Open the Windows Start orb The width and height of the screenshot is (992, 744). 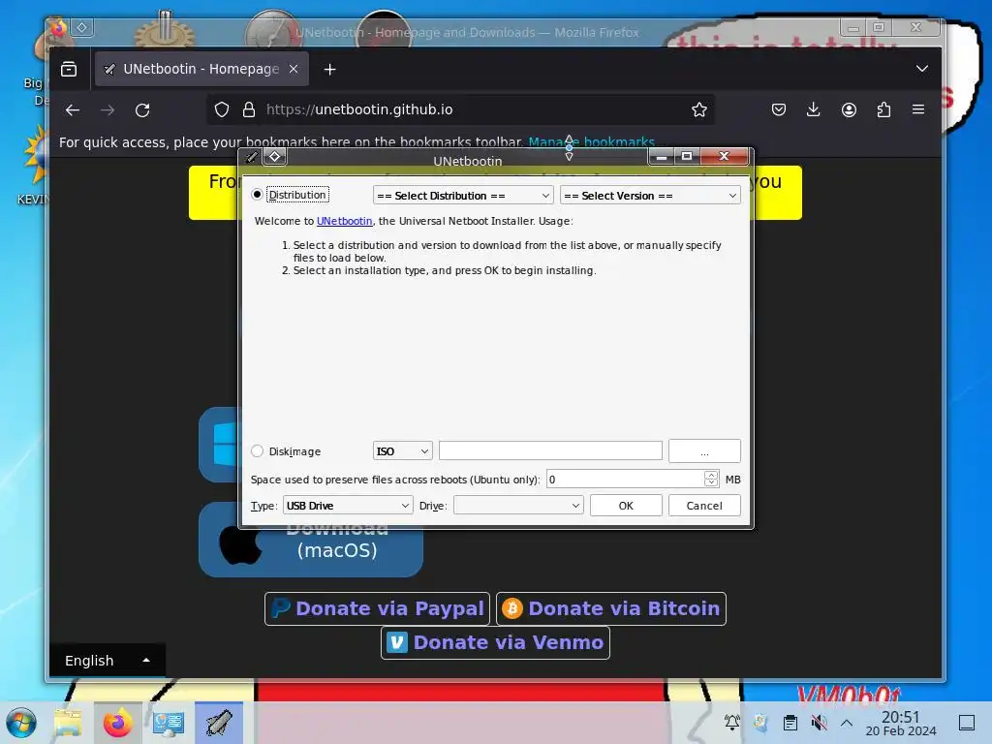[x=21, y=723]
